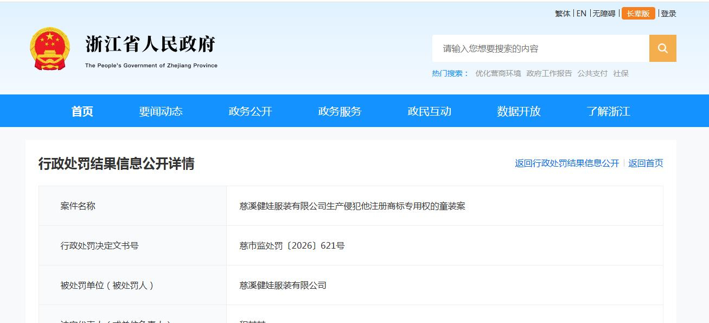Select the 案件名称 label cell
This screenshot has width=709, height=323.
pos(132,206)
